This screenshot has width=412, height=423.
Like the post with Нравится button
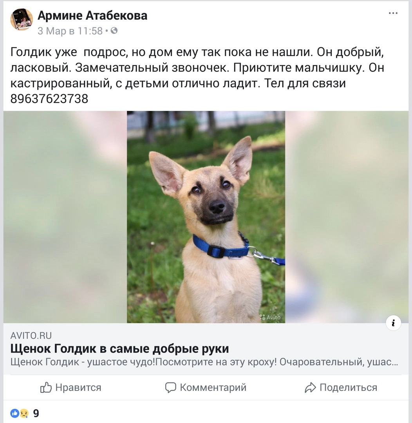(71, 388)
